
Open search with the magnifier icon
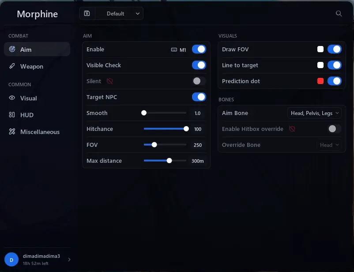(339, 14)
